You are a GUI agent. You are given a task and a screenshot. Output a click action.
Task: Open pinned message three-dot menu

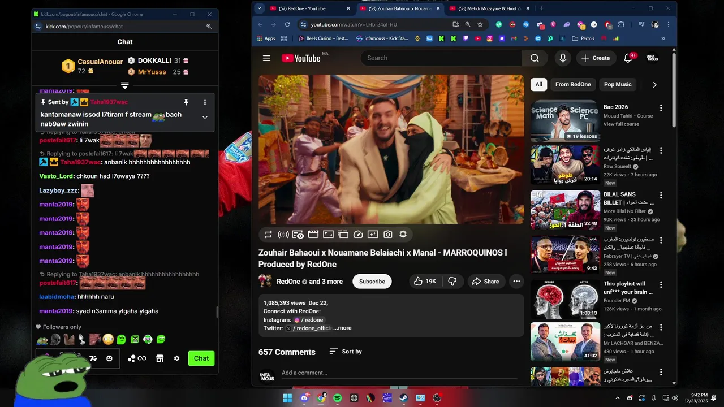click(x=205, y=102)
